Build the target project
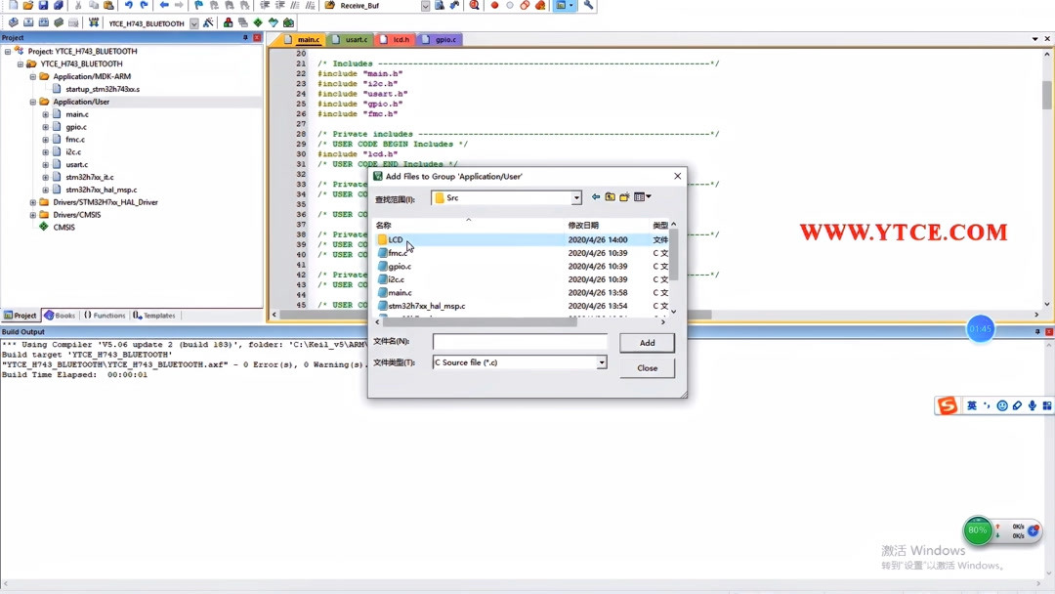Screen dimensions: 1055x594 pos(26,21)
